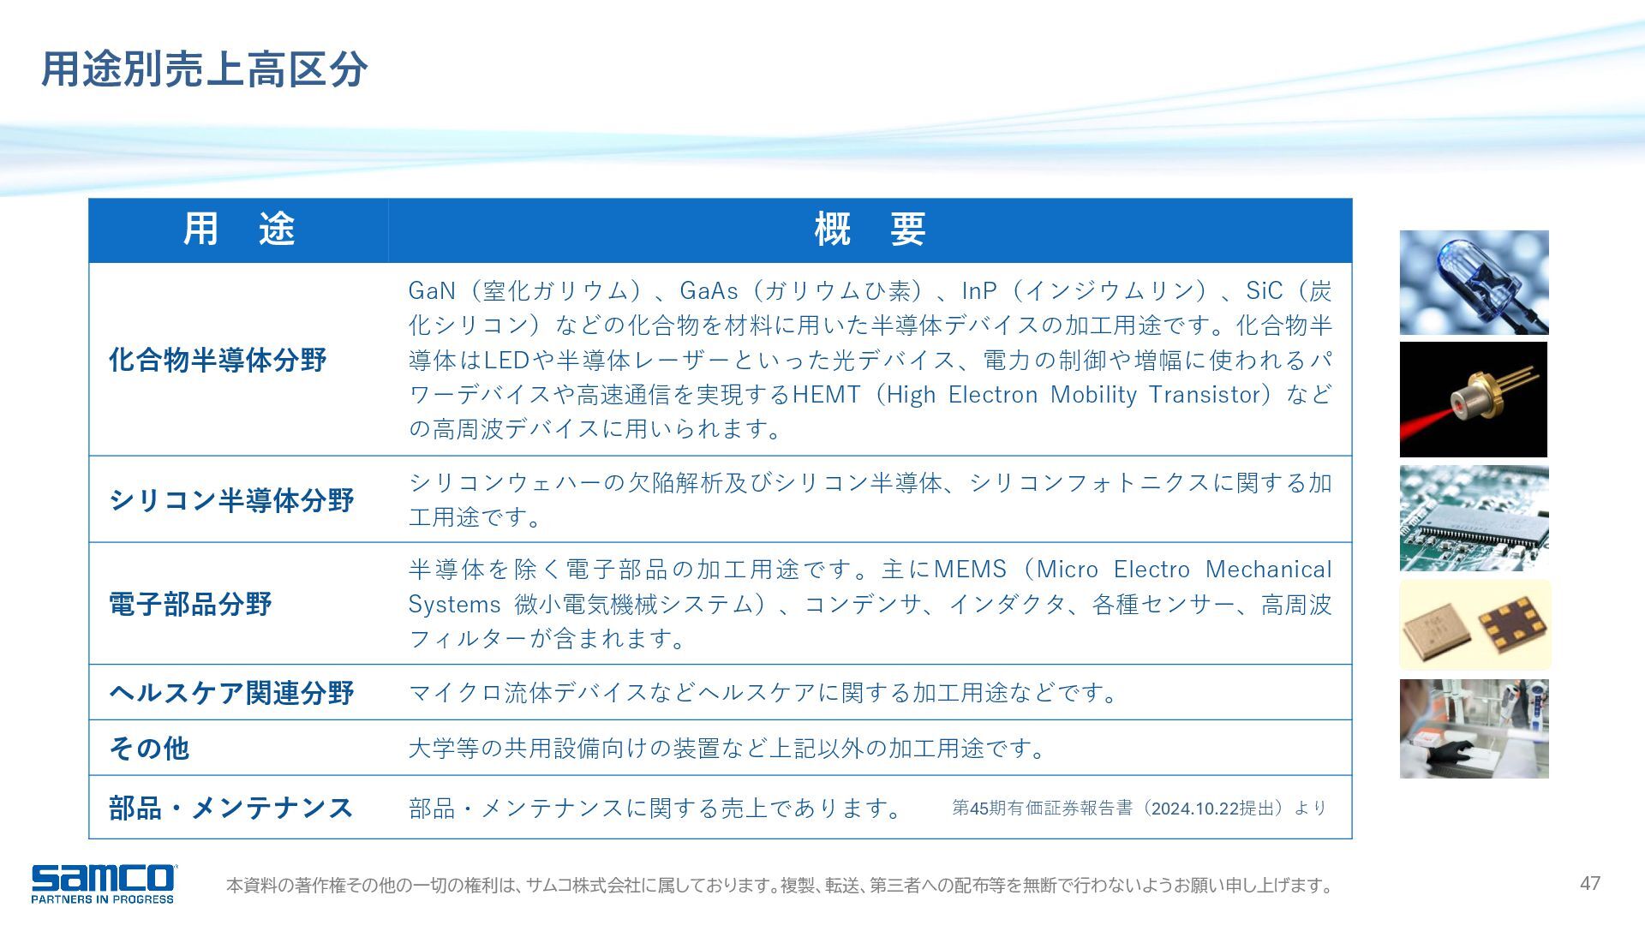The height and width of the screenshot is (925, 1645).
Task: Select the 部品・メンテナンス row label
Action: tap(231, 808)
